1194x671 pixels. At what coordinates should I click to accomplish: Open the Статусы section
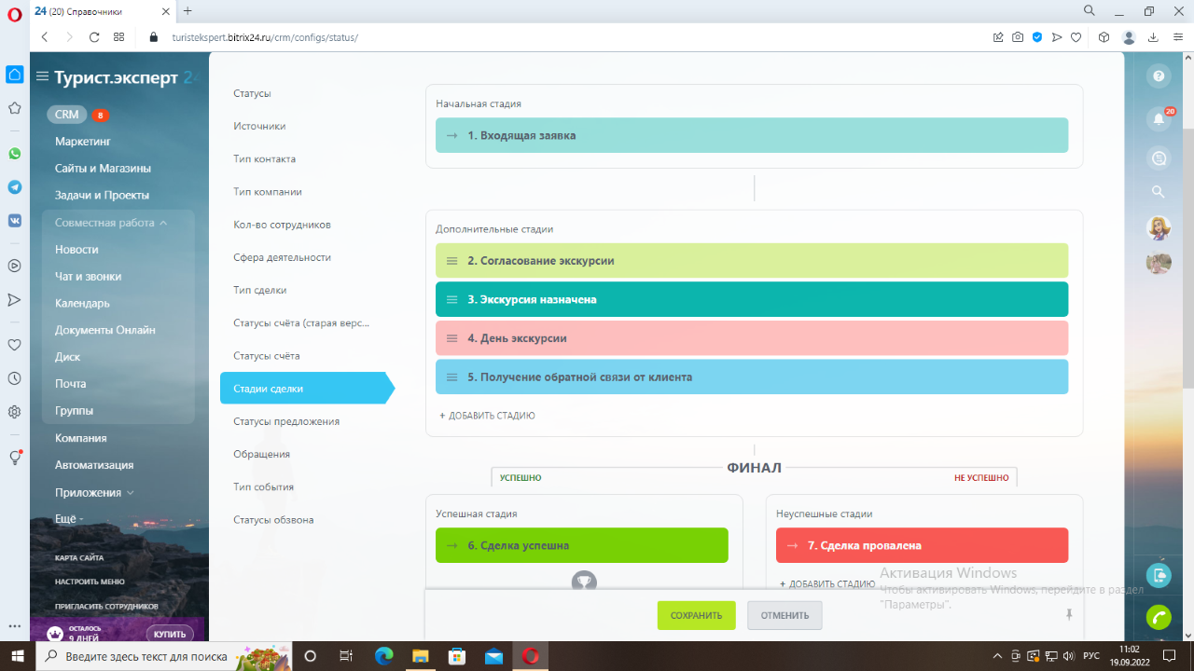click(x=252, y=93)
